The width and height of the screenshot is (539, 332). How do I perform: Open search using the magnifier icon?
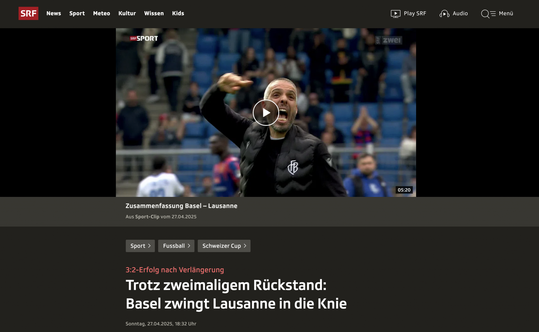pos(485,14)
